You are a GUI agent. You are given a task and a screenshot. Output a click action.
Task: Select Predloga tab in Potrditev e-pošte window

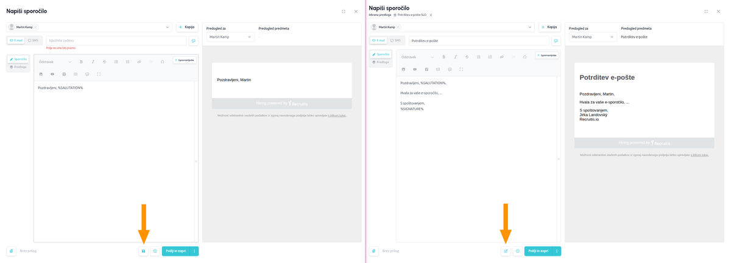[381, 62]
